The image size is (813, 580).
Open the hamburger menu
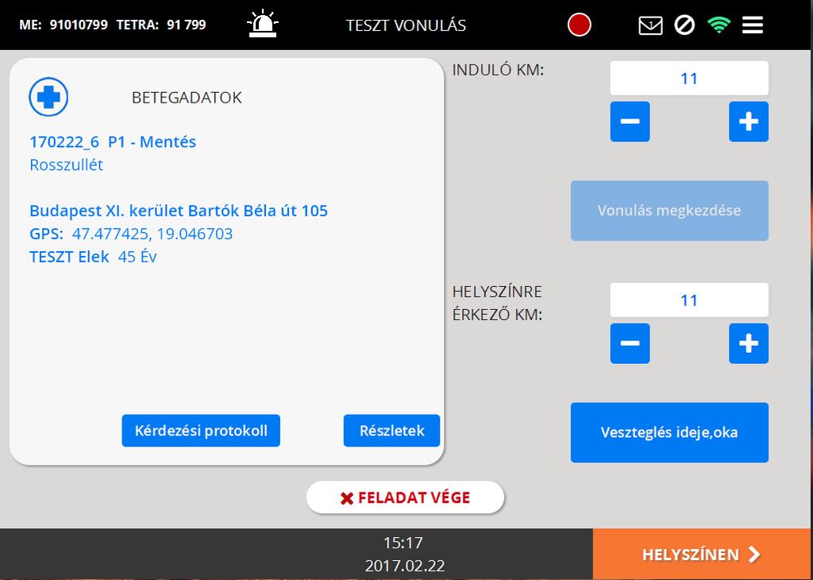point(753,25)
